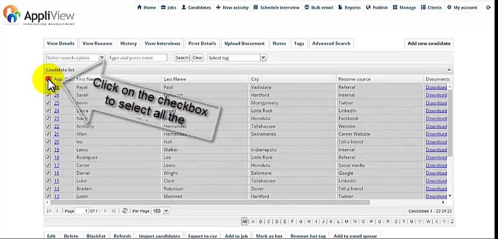Click the History button
Image resolution: width=498 pixels, height=239 pixels.
pyautogui.click(x=129, y=43)
